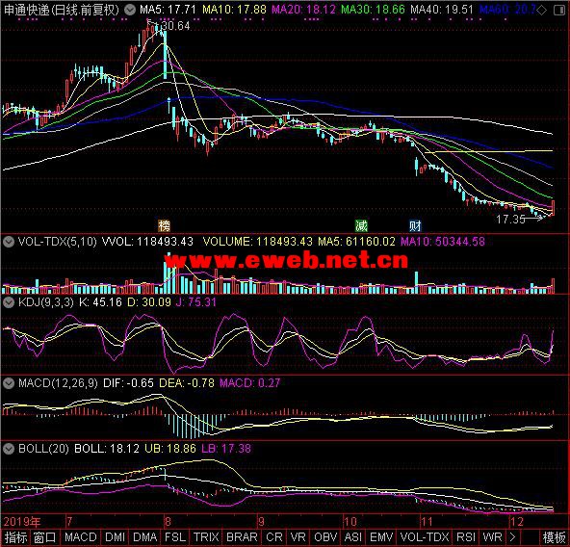Switch to the TRIX indicator tab
570x547 pixels.
pyautogui.click(x=206, y=537)
